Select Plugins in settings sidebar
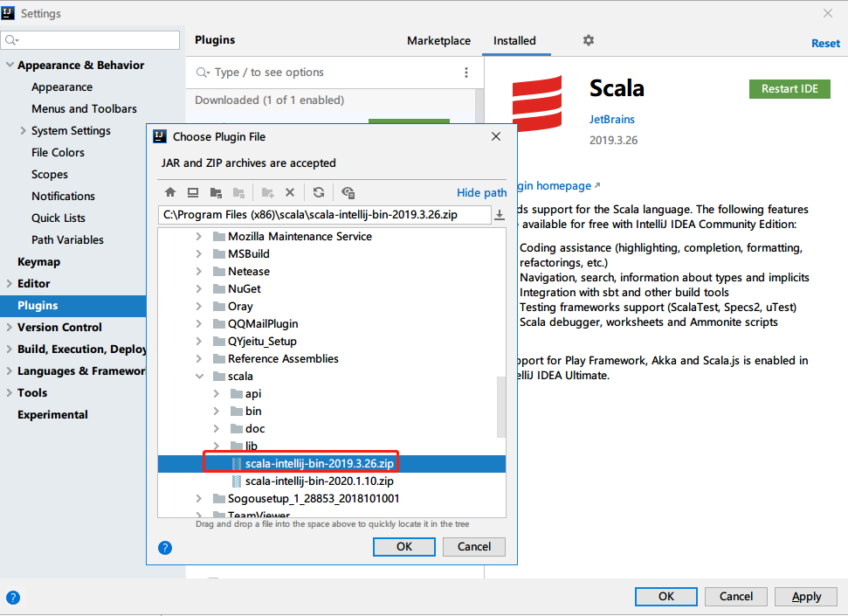 73,306
